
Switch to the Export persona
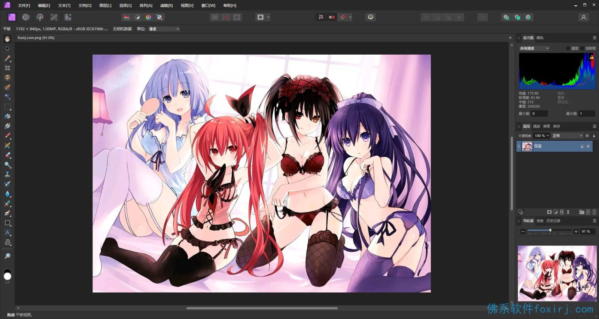click(x=68, y=17)
